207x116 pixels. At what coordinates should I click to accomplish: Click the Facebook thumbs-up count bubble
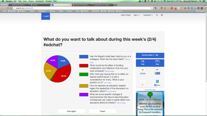[x=157, y=70]
